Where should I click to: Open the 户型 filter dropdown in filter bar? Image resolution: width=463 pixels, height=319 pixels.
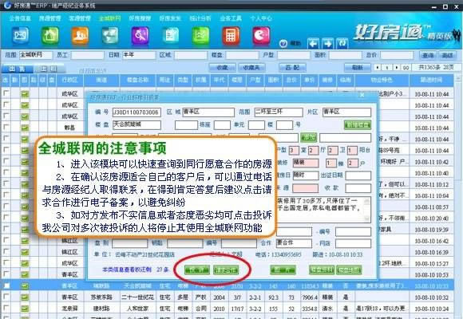click(x=294, y=55)
